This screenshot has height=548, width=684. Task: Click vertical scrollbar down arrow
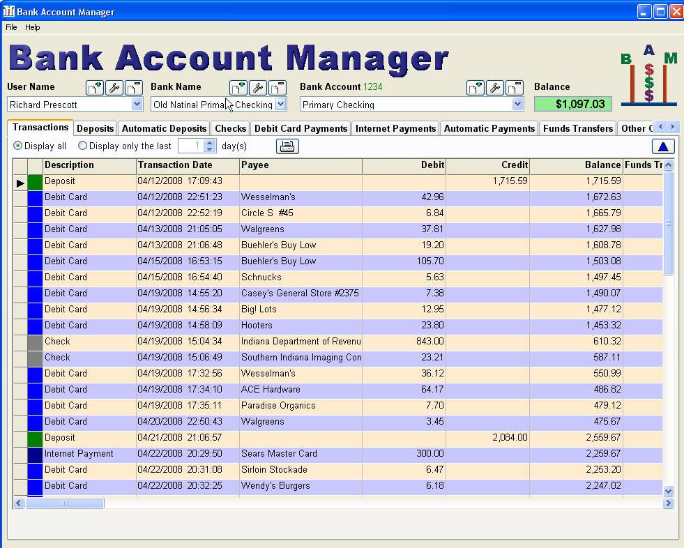click(x=668, y=492)
